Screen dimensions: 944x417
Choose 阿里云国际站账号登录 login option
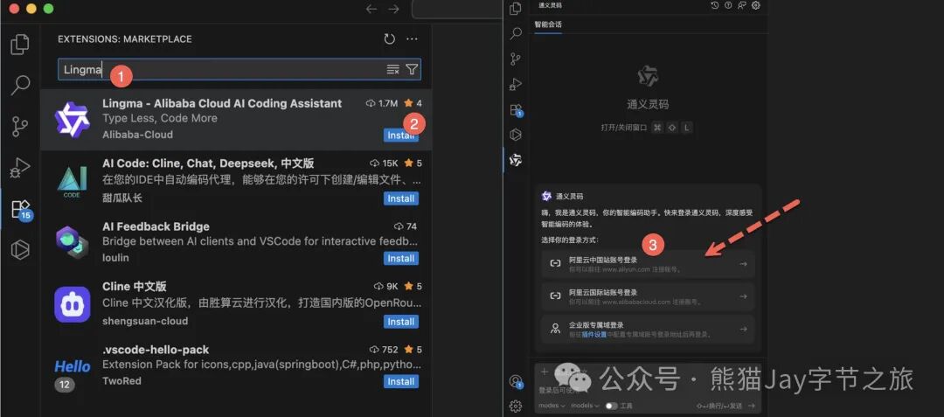click(x=648, y=296)
